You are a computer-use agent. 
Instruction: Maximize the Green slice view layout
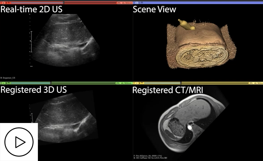[x=9, y=83]
